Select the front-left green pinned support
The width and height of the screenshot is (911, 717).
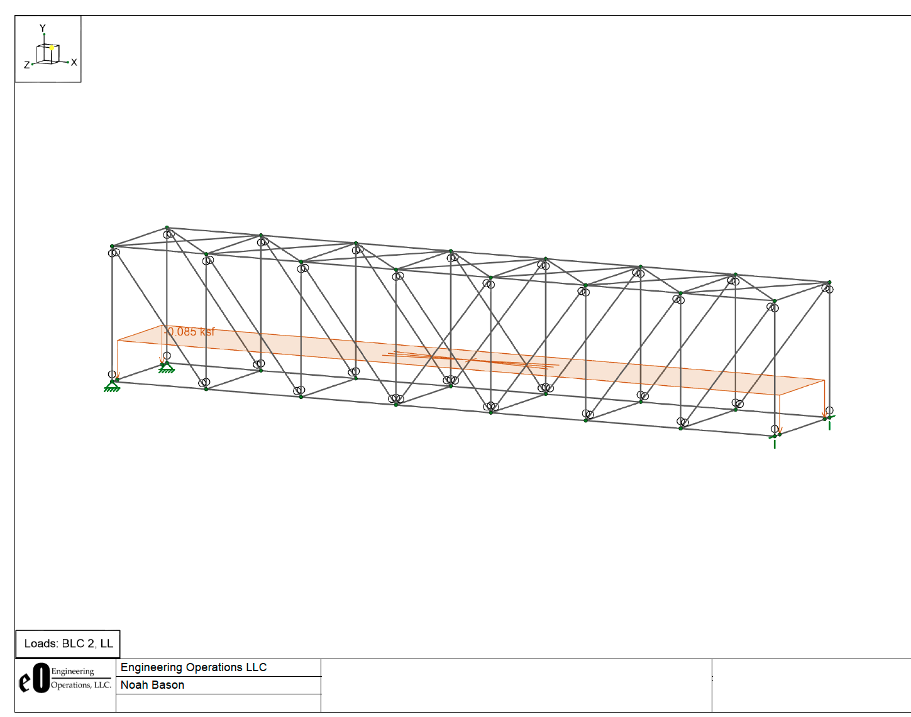(112, 386)
